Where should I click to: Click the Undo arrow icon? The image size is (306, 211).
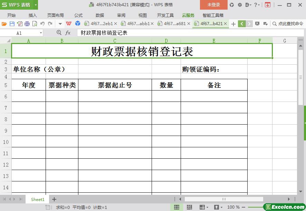42,24
